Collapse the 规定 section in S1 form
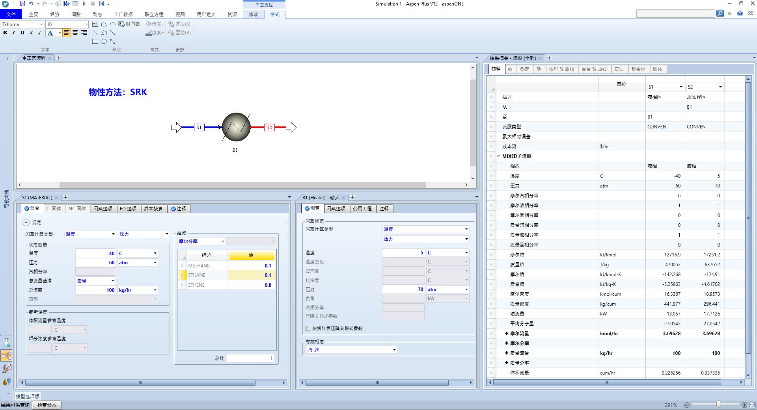This screenshot has height=410, width=757. click(26, 223)
